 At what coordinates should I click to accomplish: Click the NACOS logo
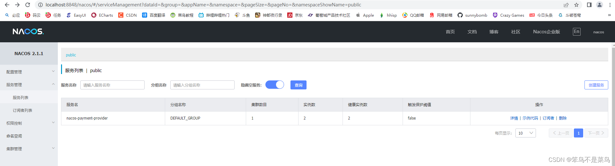point(28,31)
